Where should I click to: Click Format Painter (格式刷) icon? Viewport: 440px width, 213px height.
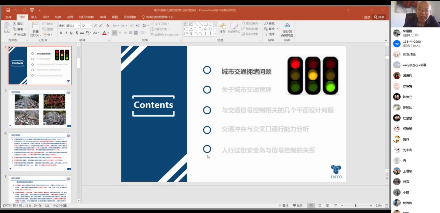[15, 35]
